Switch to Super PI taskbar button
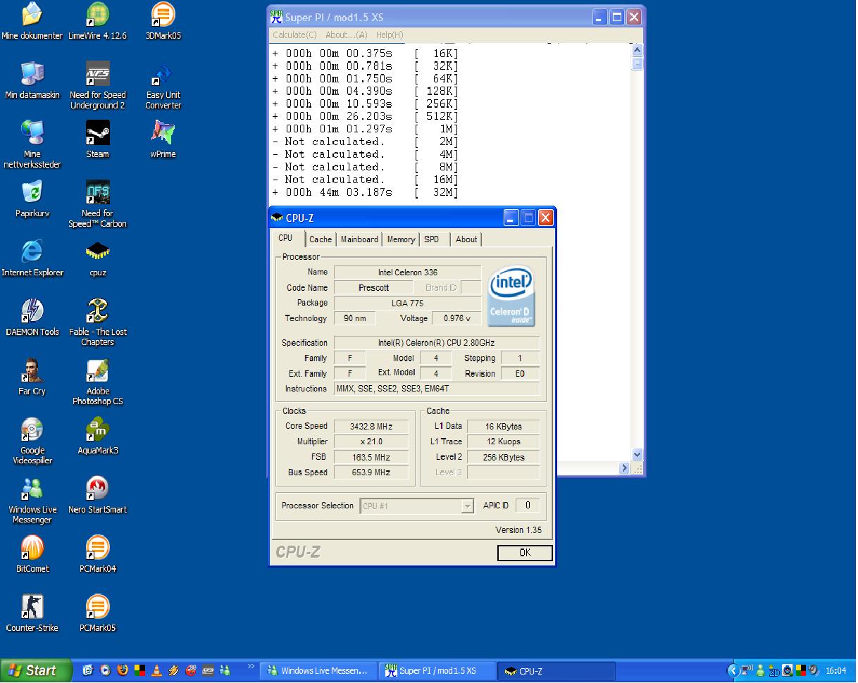The height and width of the screenshot is (683, 858). point(437,671)
